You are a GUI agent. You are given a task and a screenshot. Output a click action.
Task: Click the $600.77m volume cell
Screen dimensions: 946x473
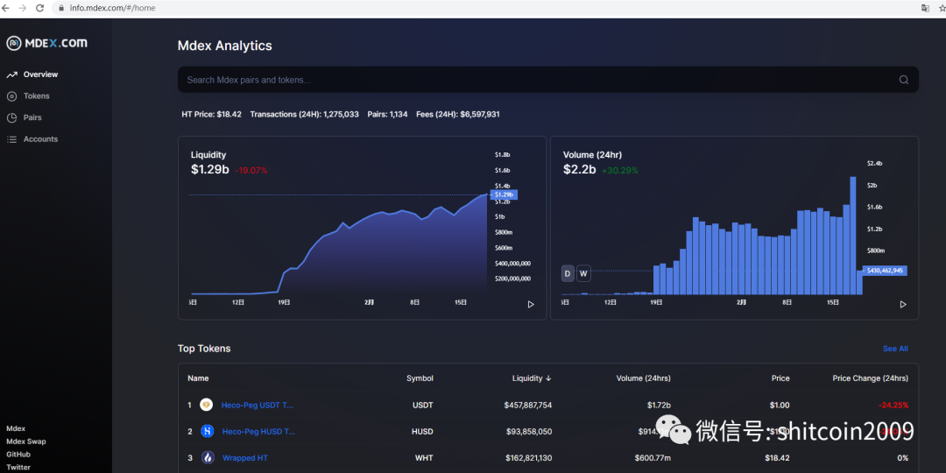pyautogui.click(x=653, y=458)
